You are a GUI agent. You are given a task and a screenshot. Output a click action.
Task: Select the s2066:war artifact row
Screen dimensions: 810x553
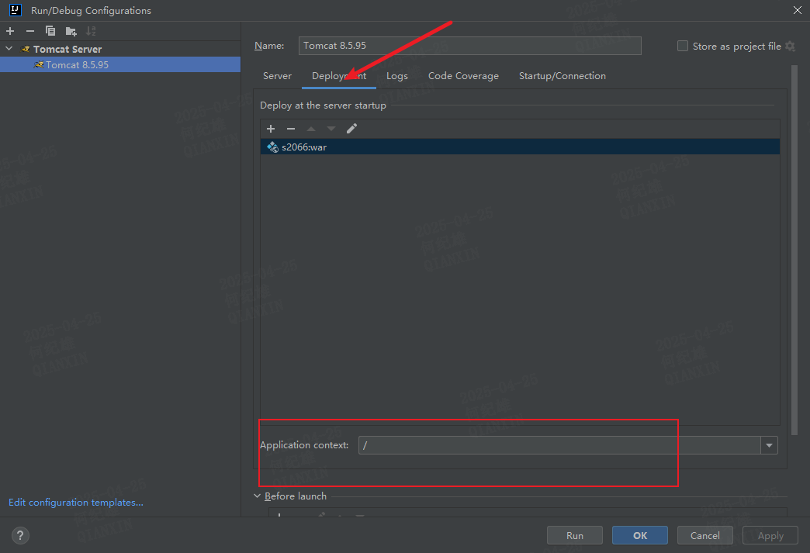(x=520, y=147)
